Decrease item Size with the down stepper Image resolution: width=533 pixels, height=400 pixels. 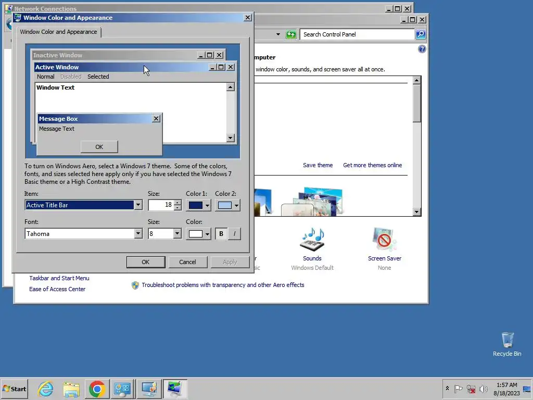[177, 207]
